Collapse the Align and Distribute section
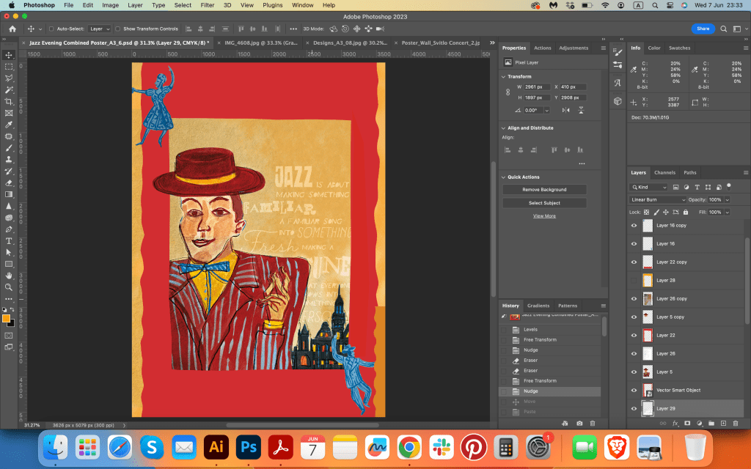751x469 pixels. coord(505,128)
